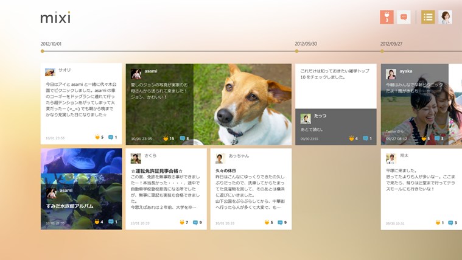462x260 pixels.
Task: Select the 2012/10/01 timeline marker
Action: 42,51
